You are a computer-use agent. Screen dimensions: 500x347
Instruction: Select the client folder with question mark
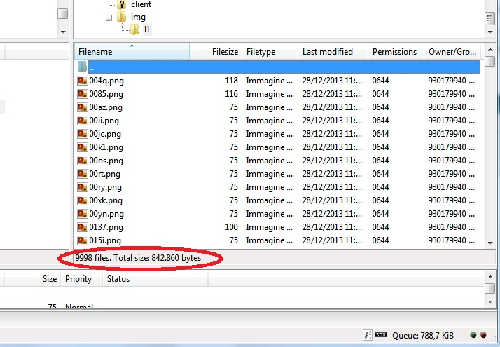pyautogui.click(x=141, y=4)
